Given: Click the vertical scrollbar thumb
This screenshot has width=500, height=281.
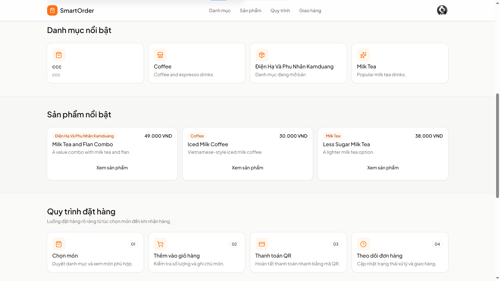Looking at the screenshot, I should [x=497, y=146].
